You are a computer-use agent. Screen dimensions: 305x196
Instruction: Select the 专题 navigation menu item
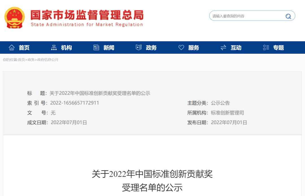(x=278, y=48)
